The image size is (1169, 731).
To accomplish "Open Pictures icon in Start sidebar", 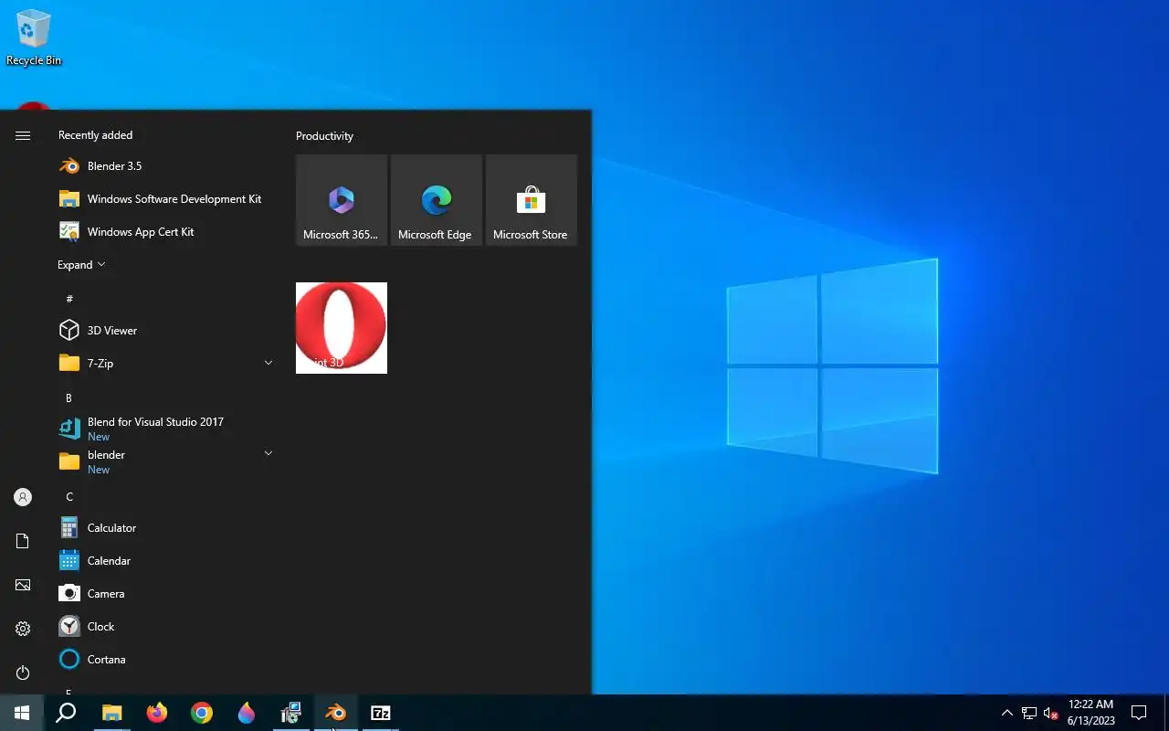I will [x=23, y=585].
